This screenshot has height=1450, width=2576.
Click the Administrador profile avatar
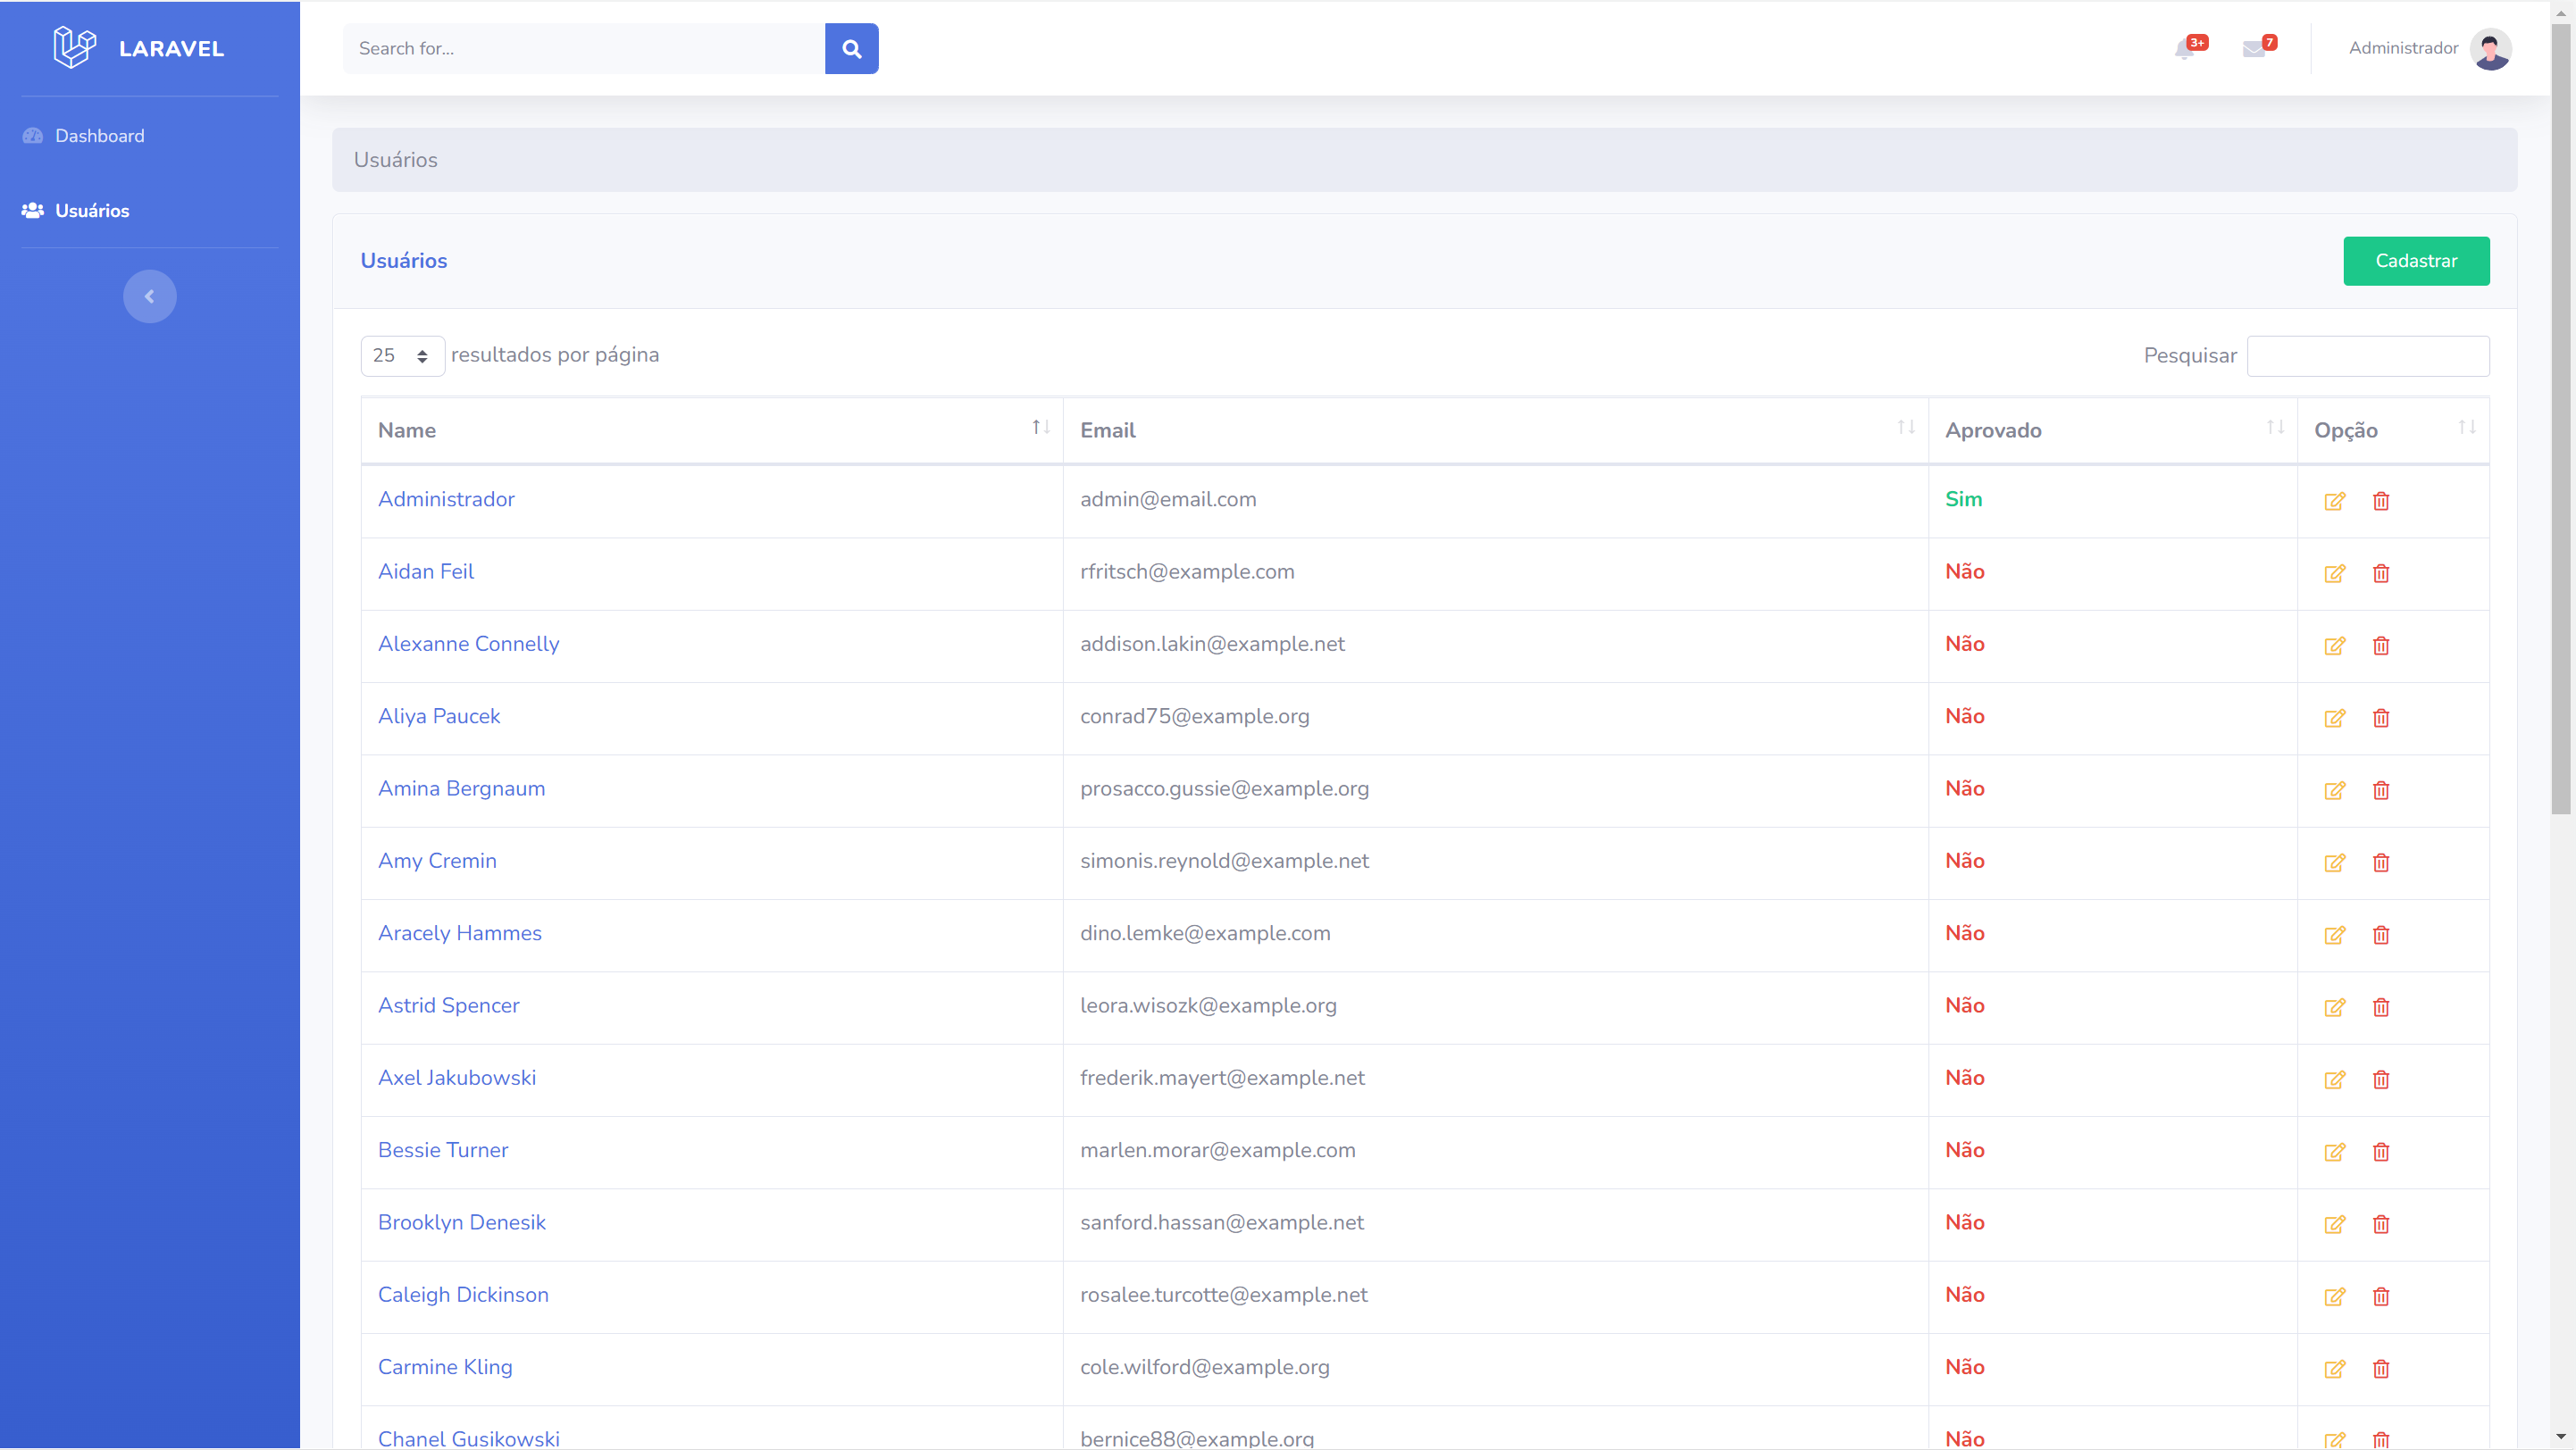2492,49
